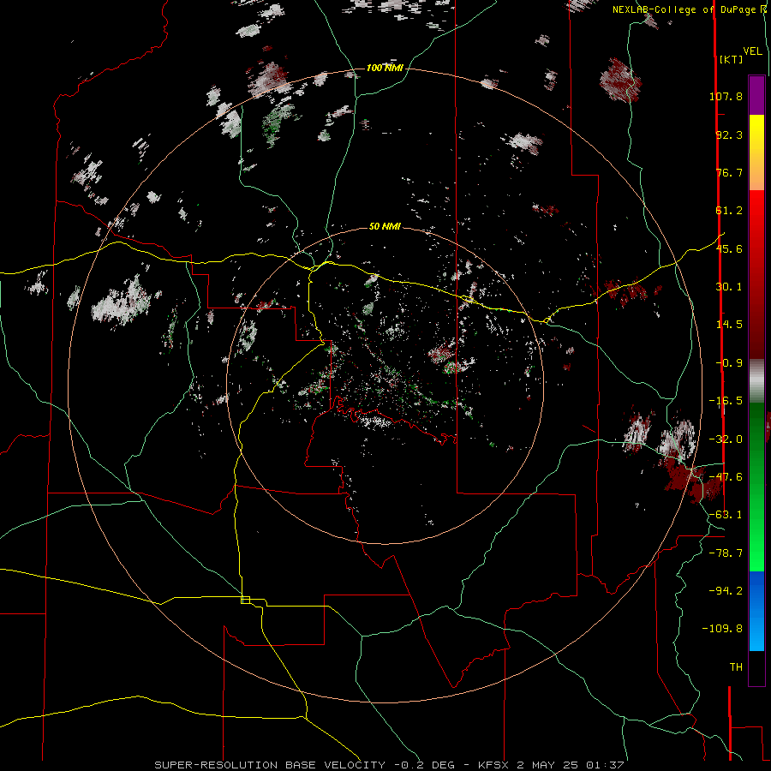Click the -0.9 velocity scale value
This screenshot has width=771, height=771.
[x=729, y=363]
